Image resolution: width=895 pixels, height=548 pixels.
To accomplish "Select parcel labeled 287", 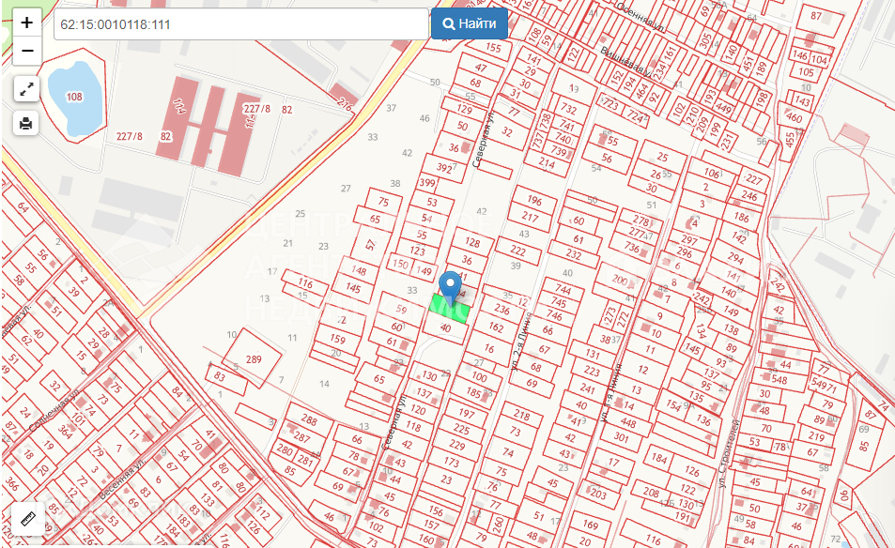I will pyautogui.click(x=302, y=437).
